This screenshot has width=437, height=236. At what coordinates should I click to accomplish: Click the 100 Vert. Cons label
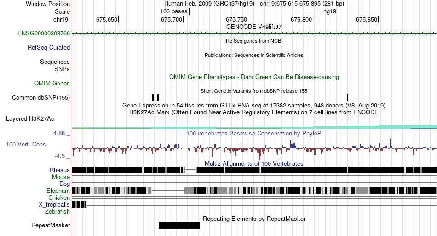click(x=26, y=145)
